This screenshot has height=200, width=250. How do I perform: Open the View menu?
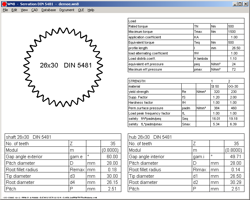[x=24, y=10]
